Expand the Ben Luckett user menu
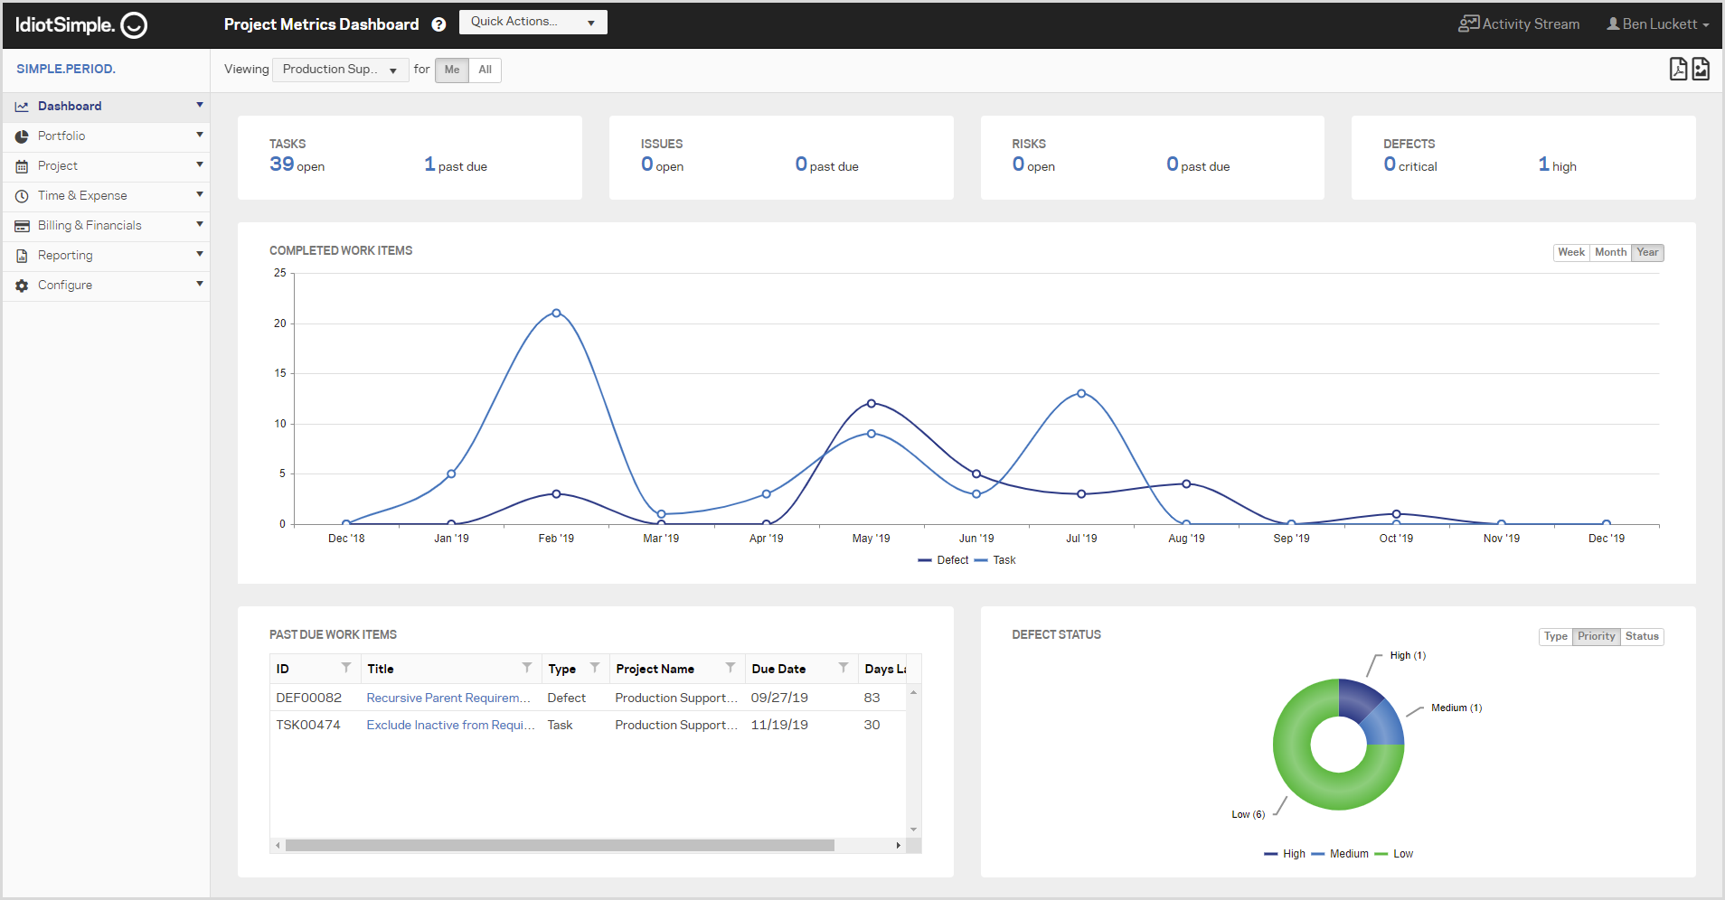 tap(1657, 24)
